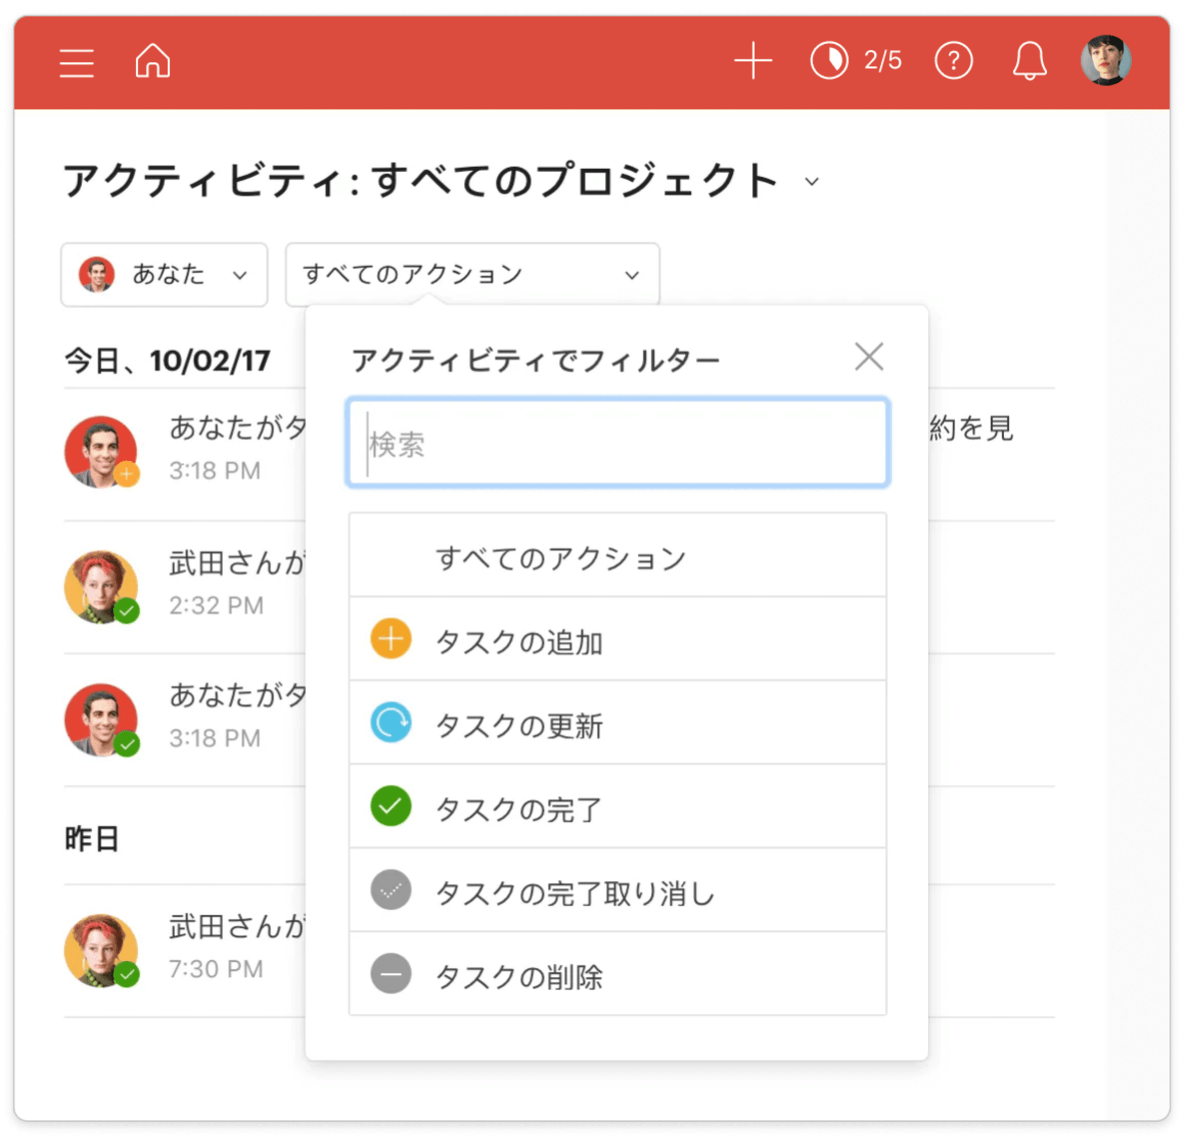This screenshot has height=1147, width=1186.
Task: Focus the 検索 search field
Action: [617, 443]
